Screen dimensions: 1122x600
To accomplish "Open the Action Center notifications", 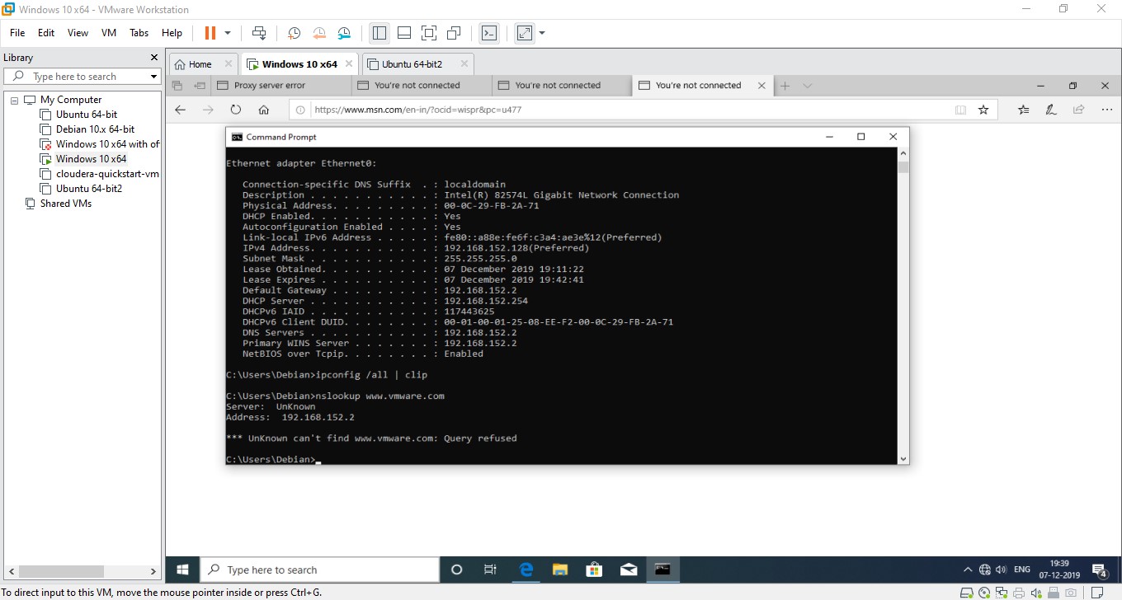I will (x=1099, y=570).
